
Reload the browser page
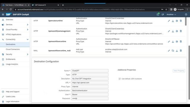tap(11, 10)
